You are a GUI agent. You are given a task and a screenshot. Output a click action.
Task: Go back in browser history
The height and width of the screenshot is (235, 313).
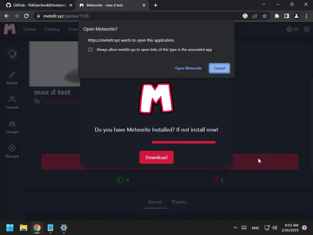point(7,16)
